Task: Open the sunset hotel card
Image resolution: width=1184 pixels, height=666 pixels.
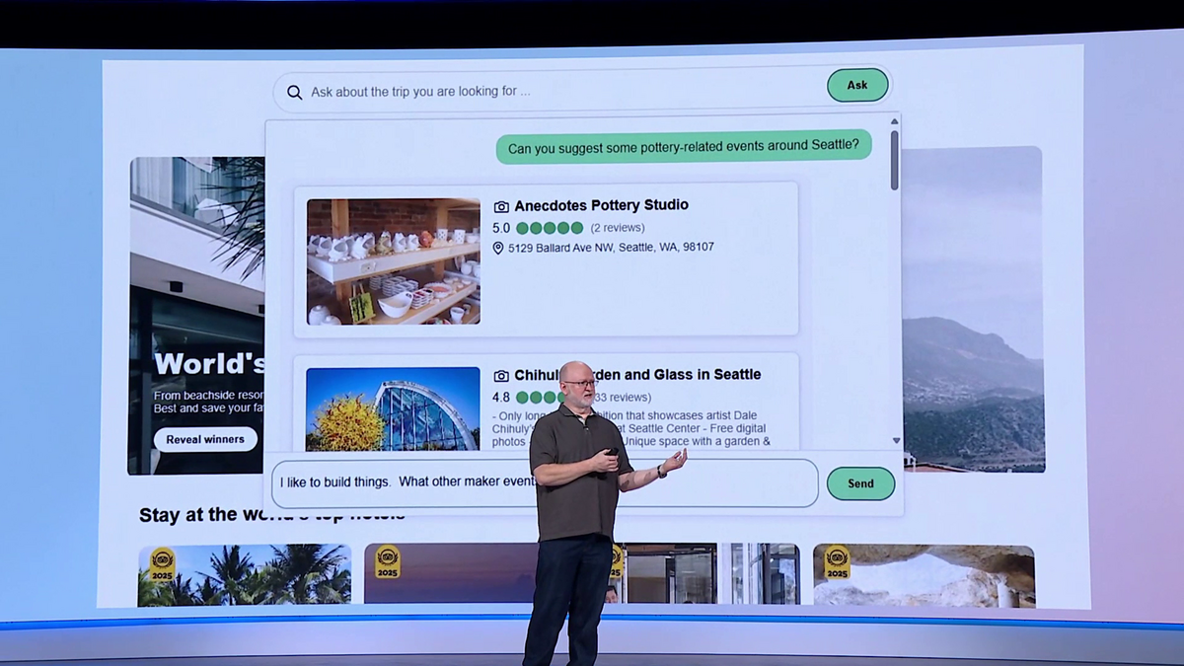Action: 452,573
